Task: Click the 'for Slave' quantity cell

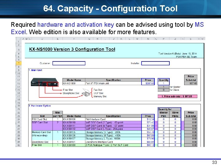Action: coord(164,90)
